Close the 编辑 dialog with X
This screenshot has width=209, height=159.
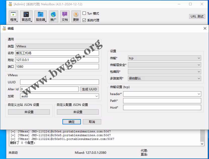205,29
